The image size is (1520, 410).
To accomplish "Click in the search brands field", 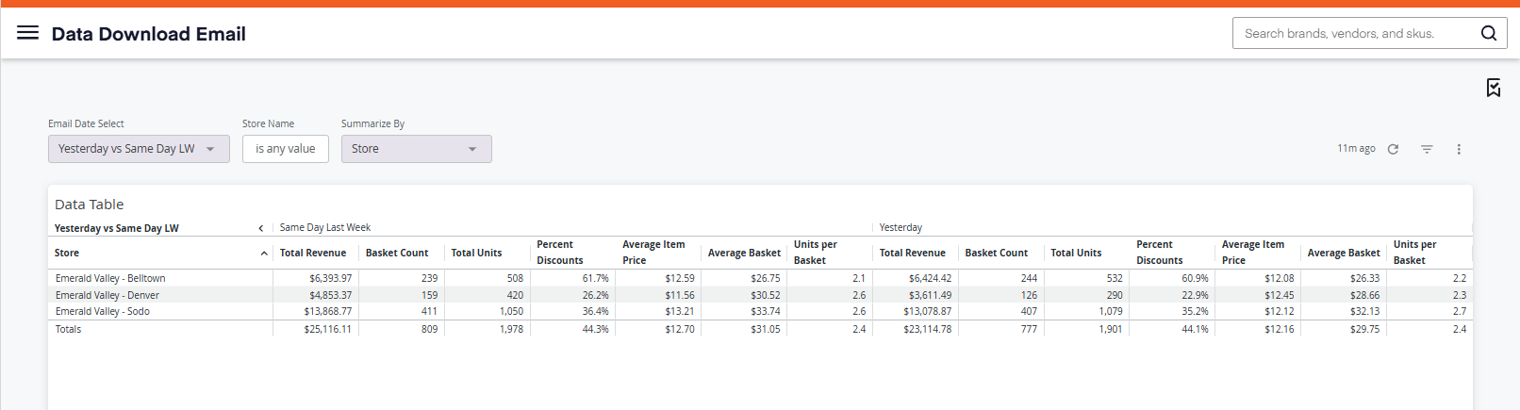I will point(1354,33).
